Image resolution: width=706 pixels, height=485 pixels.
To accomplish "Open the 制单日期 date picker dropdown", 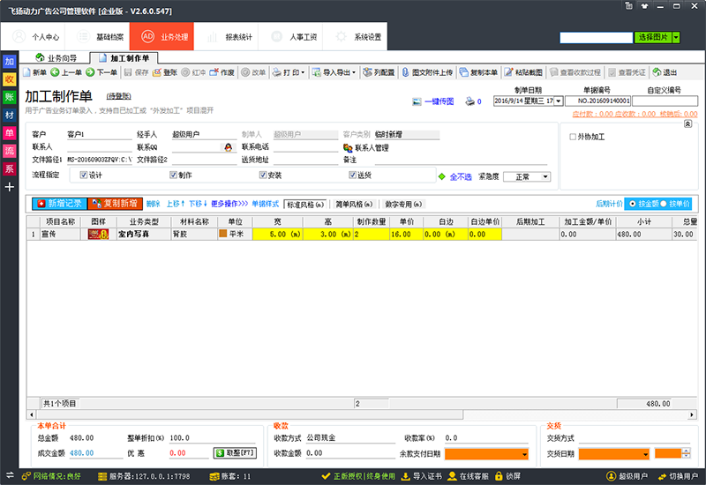I will (559, 101).
